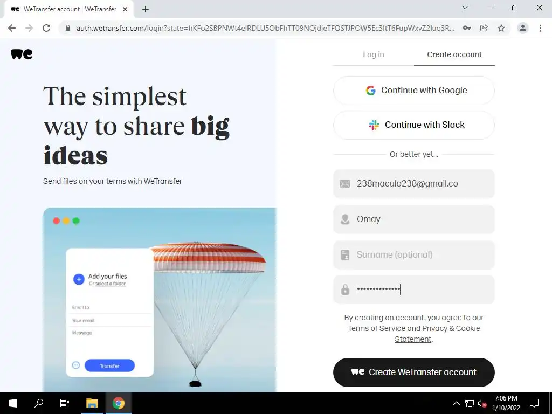Expand the tab search chevron in Chrome
This screenshot has height=414, width=552.
coord(465,8)
